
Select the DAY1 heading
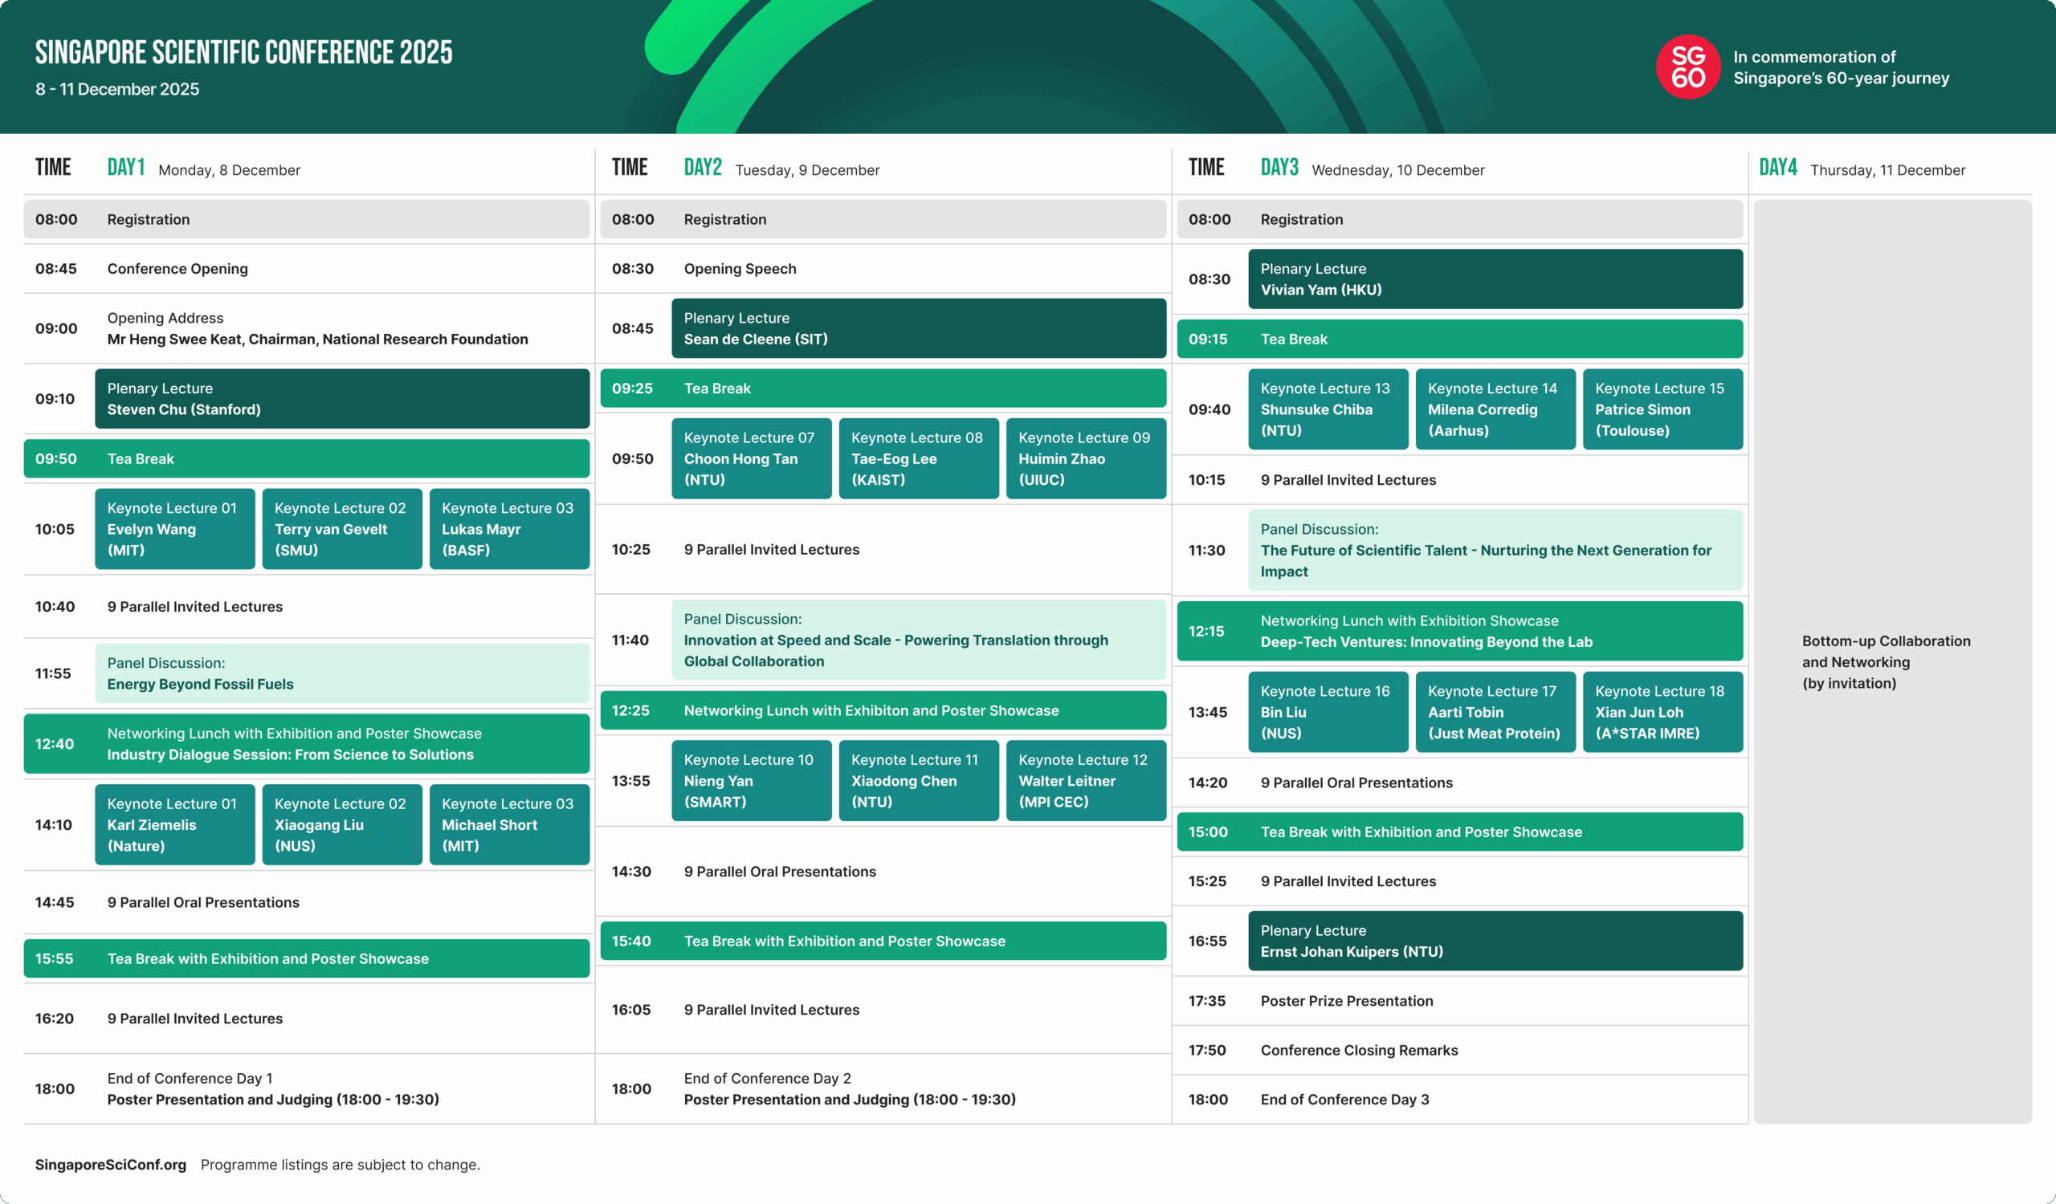pos(125,168)
